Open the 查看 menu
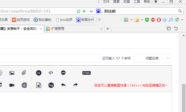186x112 pixels. [116, 2]
